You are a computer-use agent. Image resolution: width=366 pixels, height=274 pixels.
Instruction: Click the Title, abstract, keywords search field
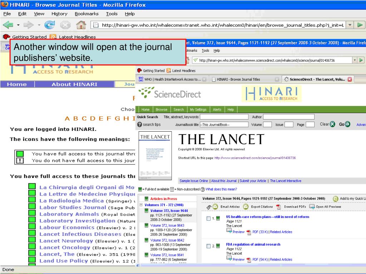(x=224, y=117)
